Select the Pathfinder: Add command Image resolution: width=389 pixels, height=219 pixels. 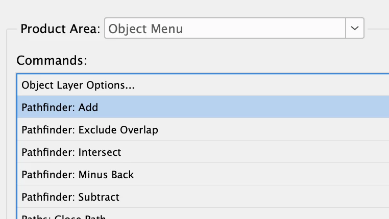203,107
